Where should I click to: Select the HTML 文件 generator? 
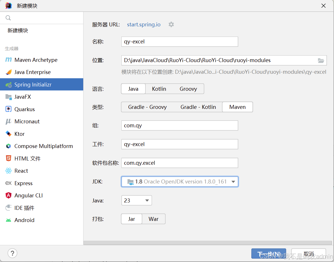(42, 159)
